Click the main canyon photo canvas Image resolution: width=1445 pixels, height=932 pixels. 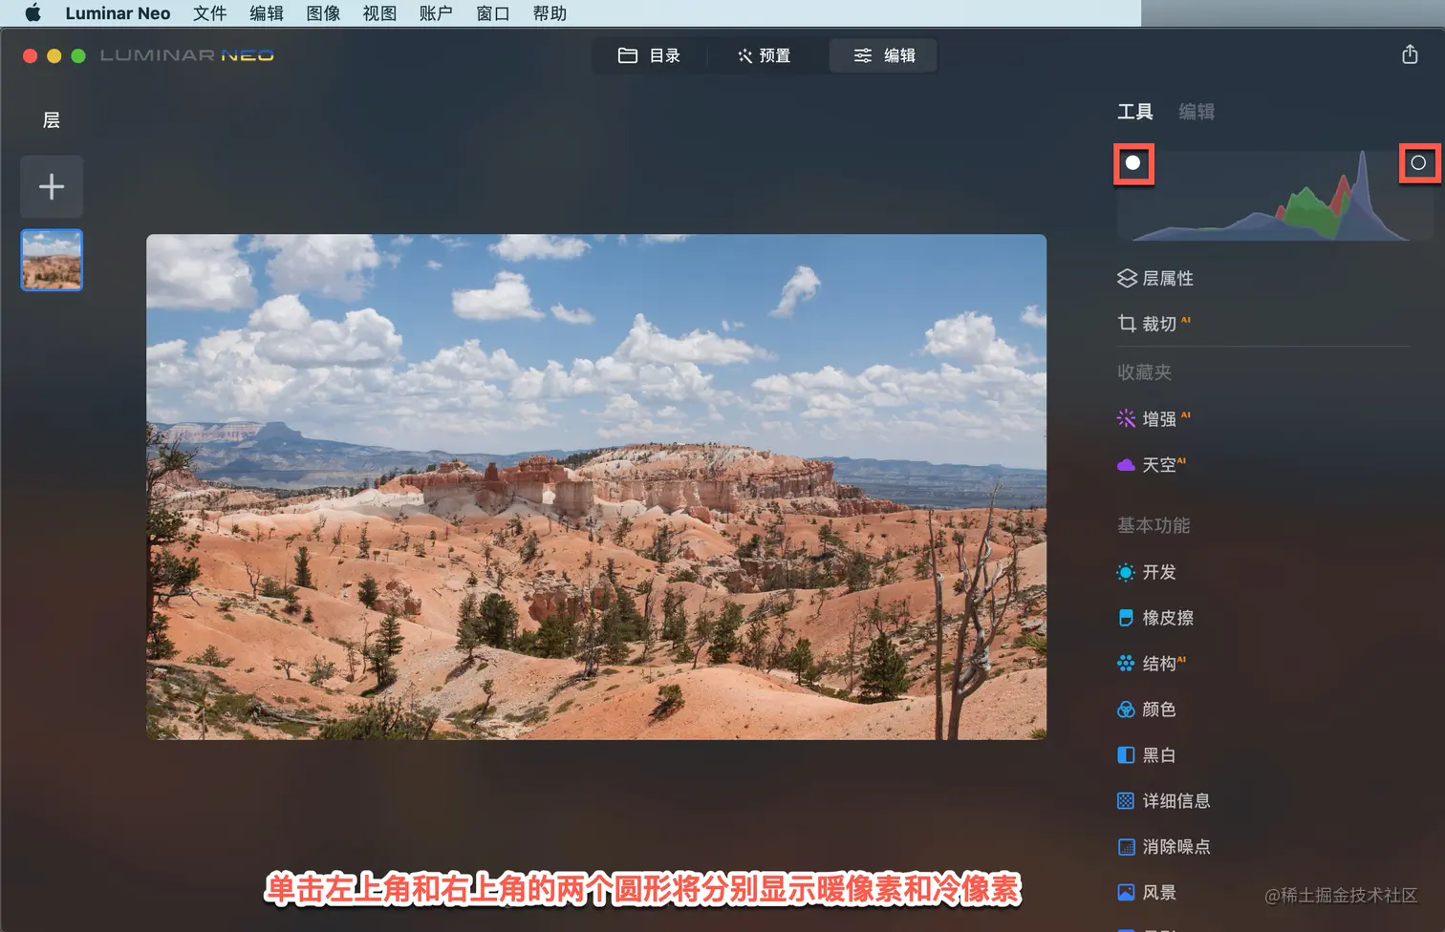click(x=596, y=487)
